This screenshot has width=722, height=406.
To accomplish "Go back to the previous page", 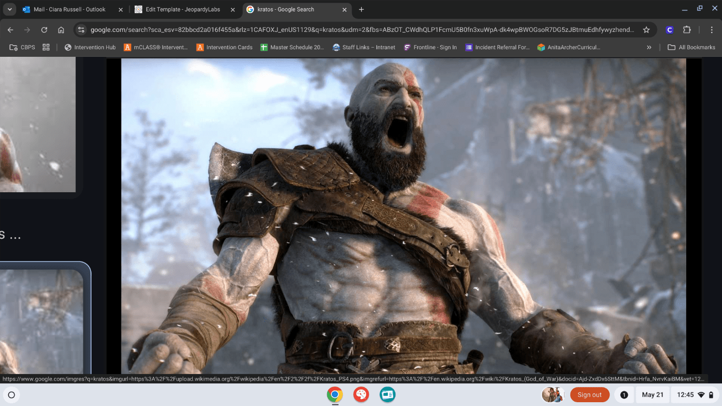I will (x=10, y=30).
